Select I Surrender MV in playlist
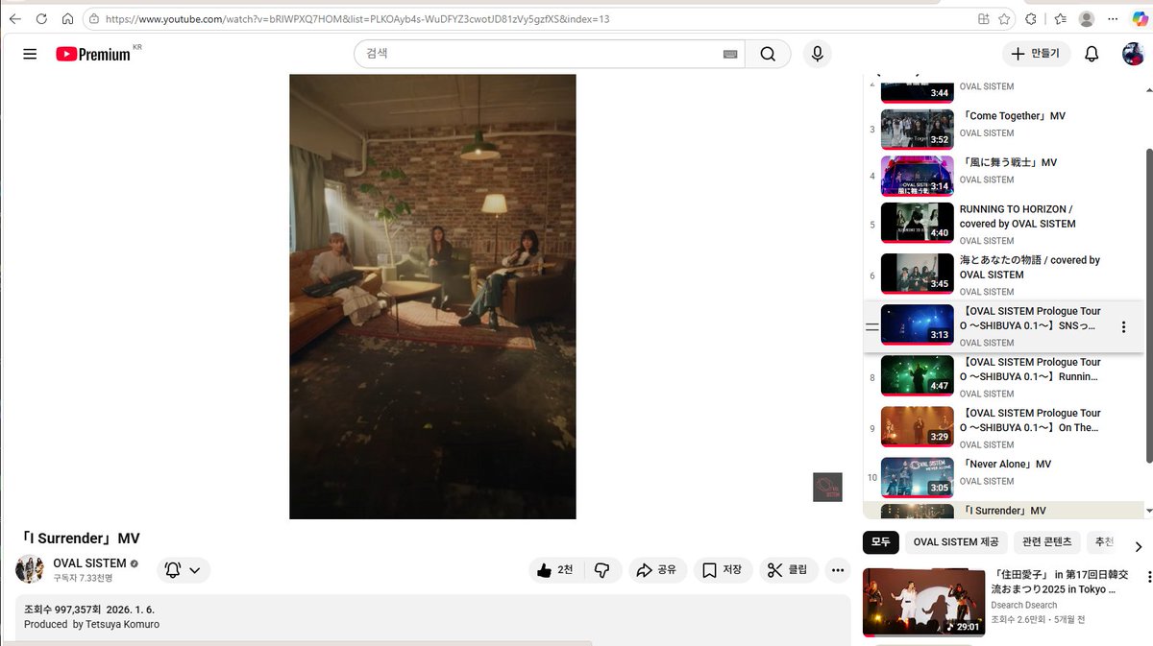Viewport: 1153px width, 646px height. tap(1003, 510)
